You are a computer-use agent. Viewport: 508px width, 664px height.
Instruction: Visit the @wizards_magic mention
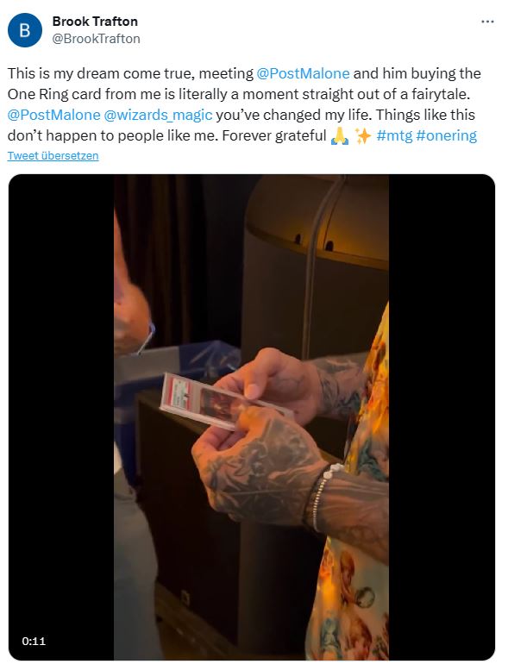158,115
